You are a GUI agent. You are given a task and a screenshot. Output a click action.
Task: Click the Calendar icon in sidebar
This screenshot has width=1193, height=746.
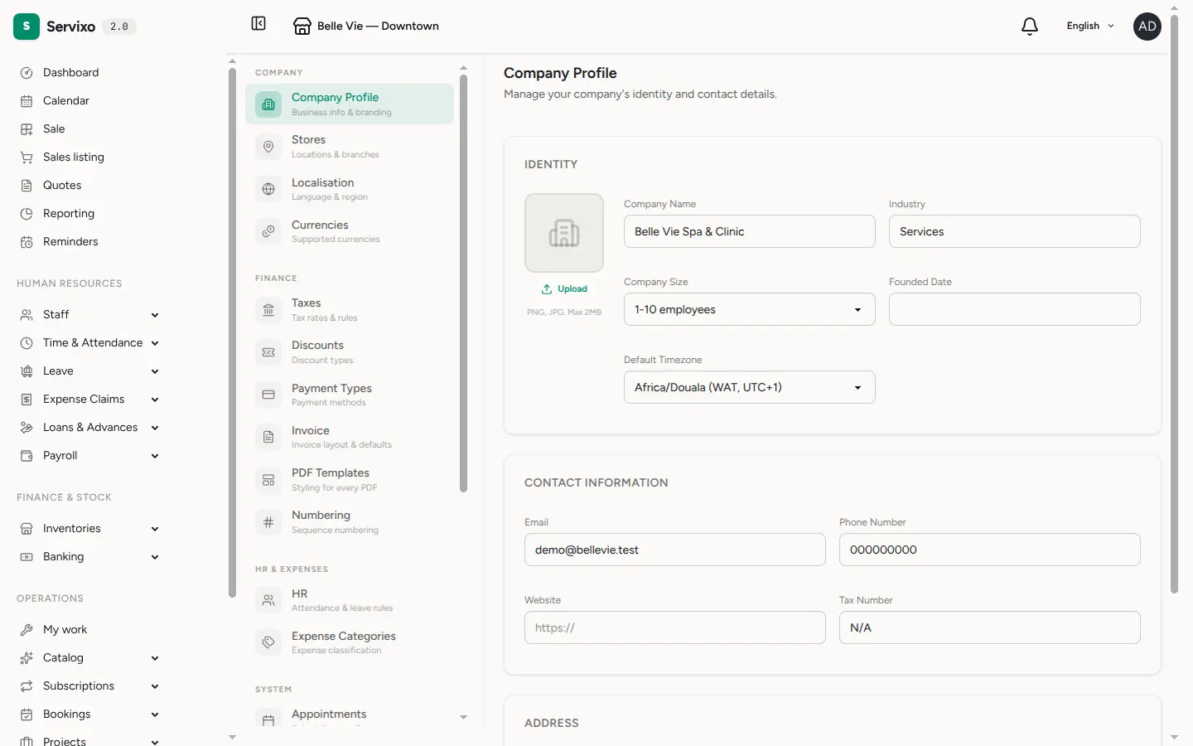(27, 101)
